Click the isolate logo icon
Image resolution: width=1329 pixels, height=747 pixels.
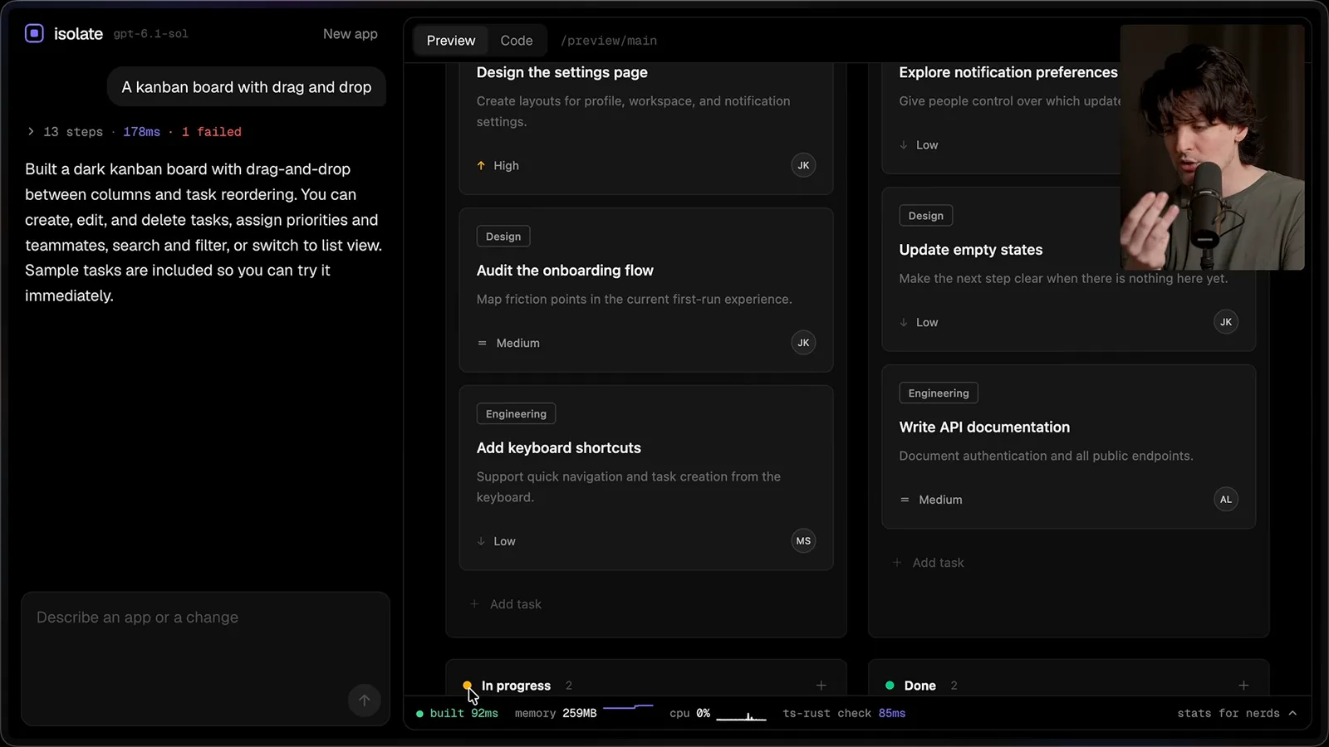click(34, 33)
